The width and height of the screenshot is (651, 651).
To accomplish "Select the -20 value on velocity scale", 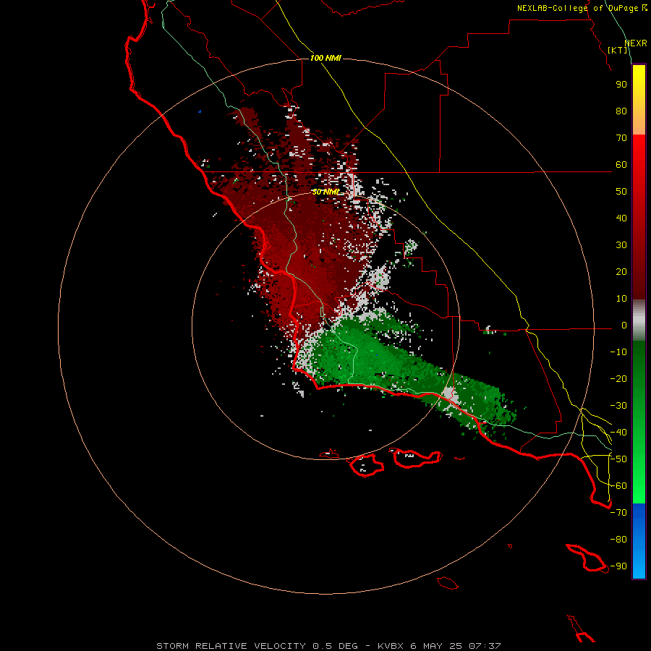I will click(618, 379).
